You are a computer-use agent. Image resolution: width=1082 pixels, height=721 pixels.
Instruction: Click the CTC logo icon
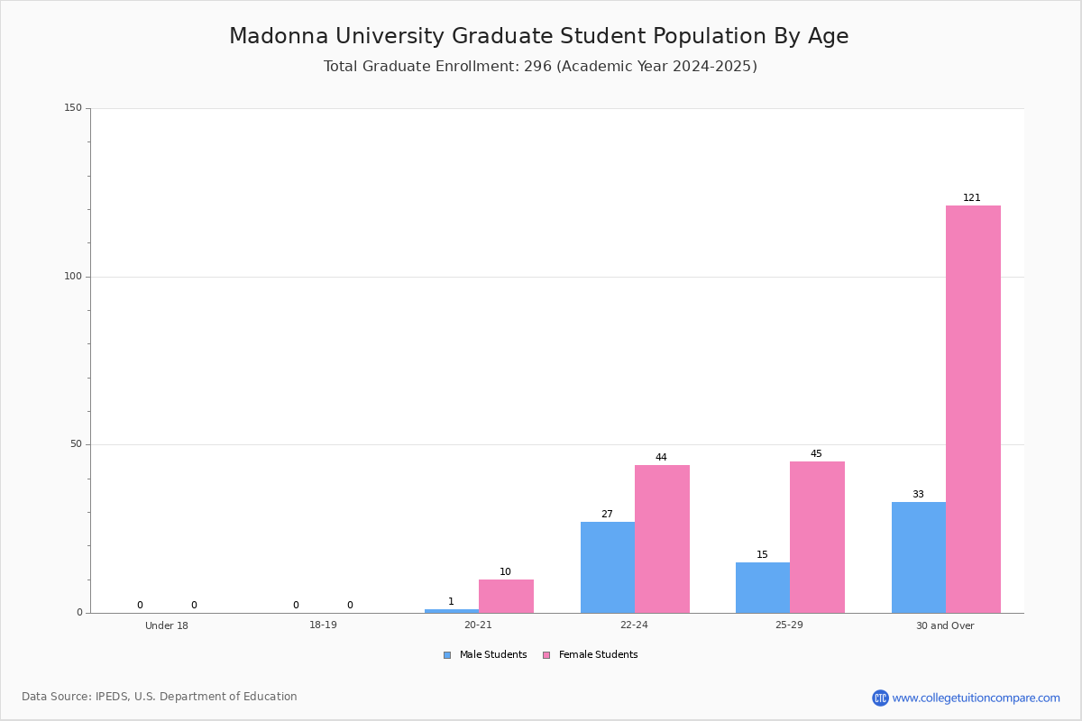tap(880, 698)
